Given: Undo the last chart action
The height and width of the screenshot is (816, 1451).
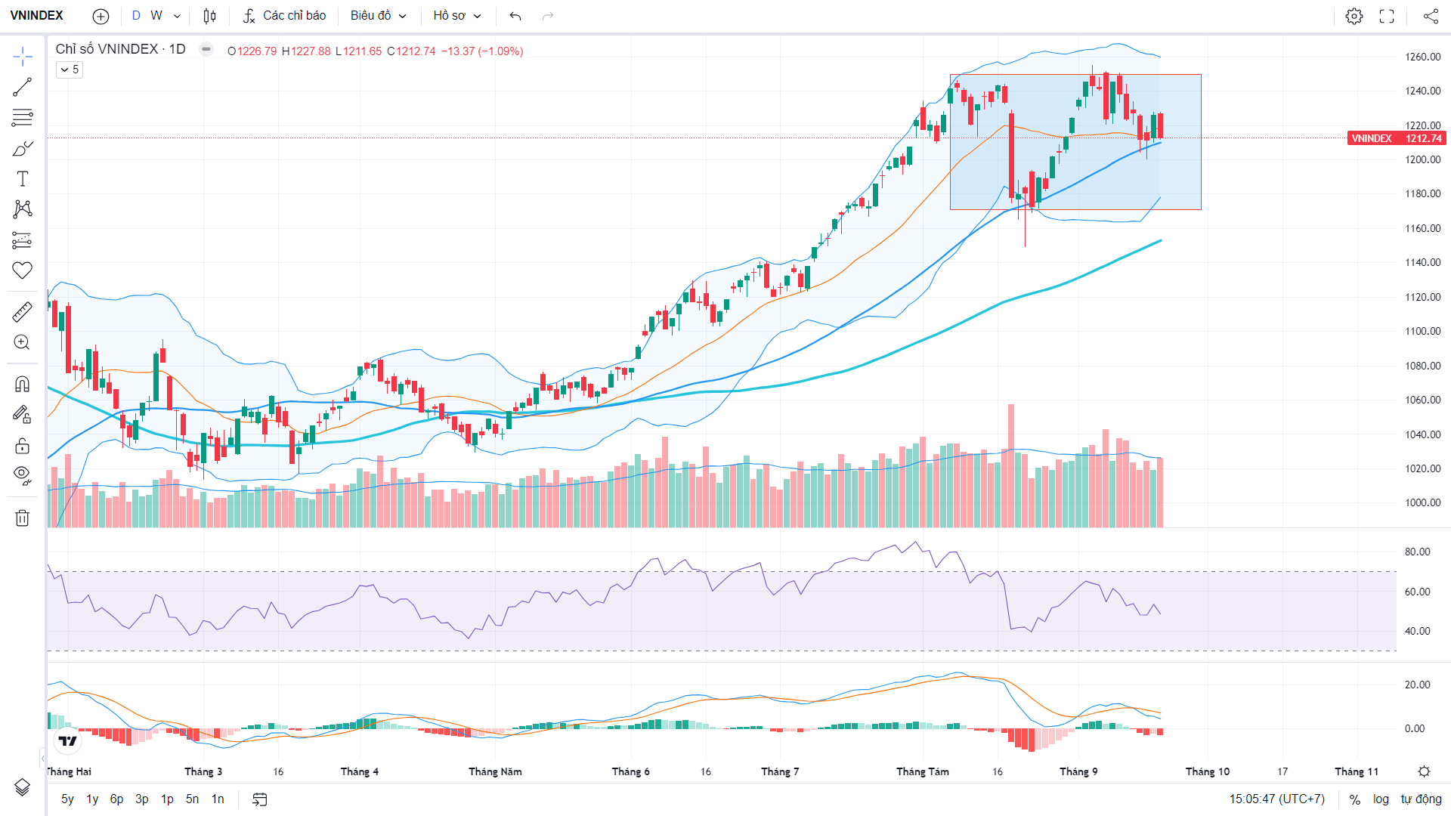Looking at the screenshot, I should 515,16.
